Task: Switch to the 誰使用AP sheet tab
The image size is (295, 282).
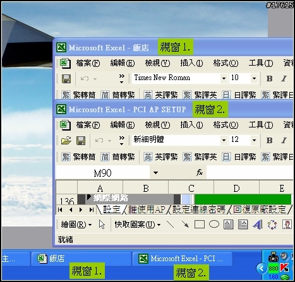Action: tap(147, 209)
